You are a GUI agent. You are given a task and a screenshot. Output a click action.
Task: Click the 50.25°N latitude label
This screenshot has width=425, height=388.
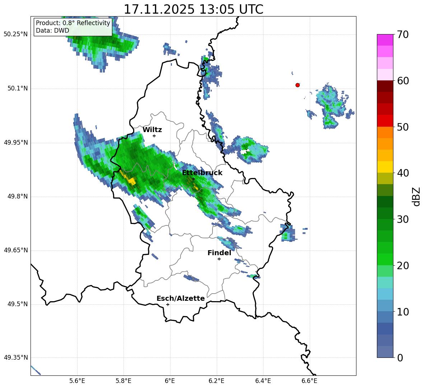click(16, 34)
